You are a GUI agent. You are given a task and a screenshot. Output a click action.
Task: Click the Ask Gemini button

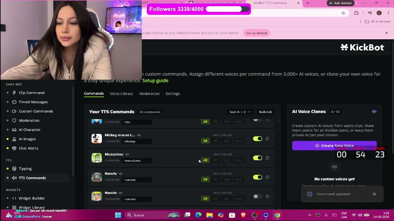coord(340,3)
